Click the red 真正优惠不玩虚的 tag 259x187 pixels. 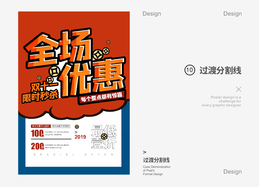[x=40, y=126]
